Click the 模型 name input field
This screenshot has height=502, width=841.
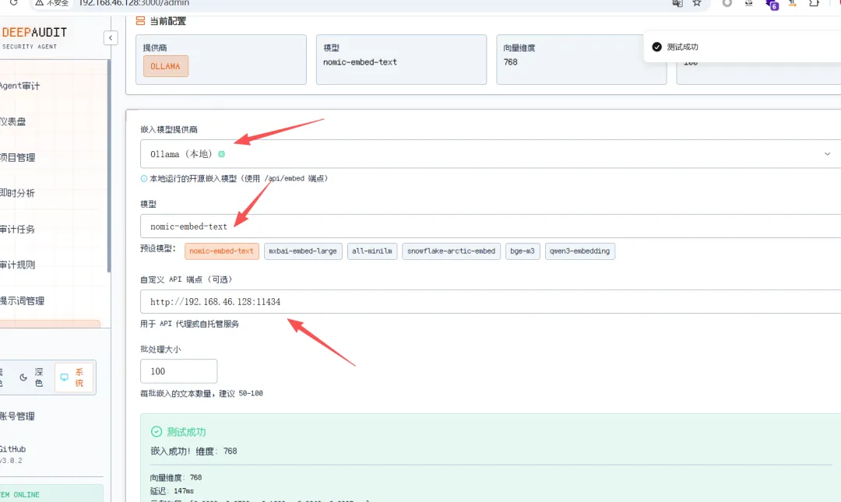pyautogui.click(x=491, y=226)
